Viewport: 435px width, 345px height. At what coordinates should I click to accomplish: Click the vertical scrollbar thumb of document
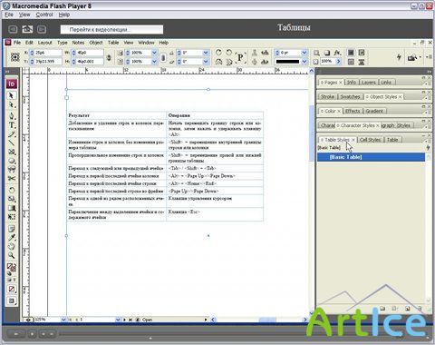click(x=312, y=133)
